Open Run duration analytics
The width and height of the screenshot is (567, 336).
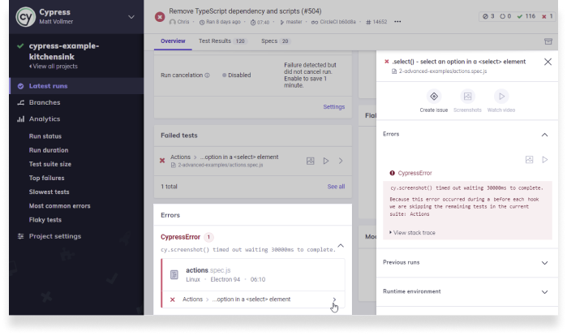coord(49,150)
